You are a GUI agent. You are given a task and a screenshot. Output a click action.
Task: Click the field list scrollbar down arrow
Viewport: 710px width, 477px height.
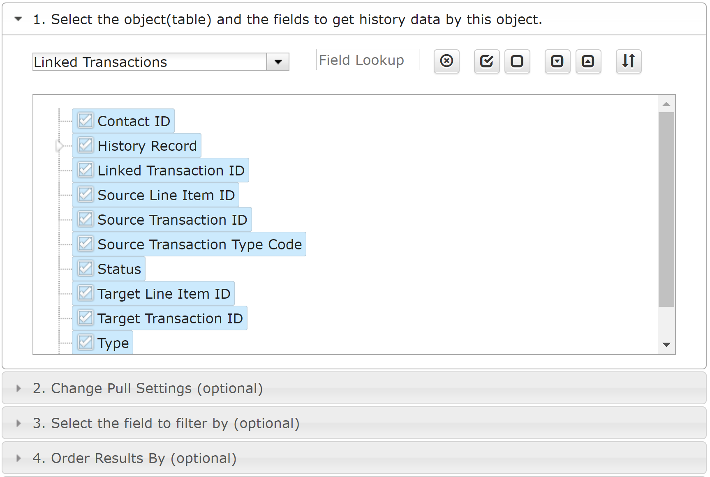[x=666, y=344]
